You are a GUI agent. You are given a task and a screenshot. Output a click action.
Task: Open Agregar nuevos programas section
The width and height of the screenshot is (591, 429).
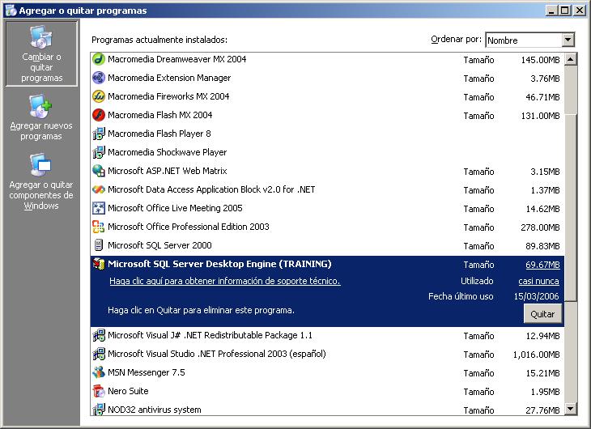point(41,117)
